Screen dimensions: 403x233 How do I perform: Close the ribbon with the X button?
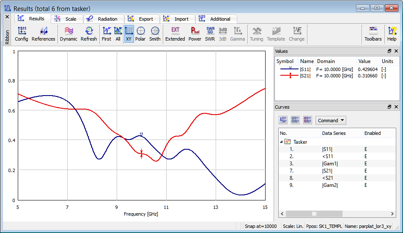[7, 17]
